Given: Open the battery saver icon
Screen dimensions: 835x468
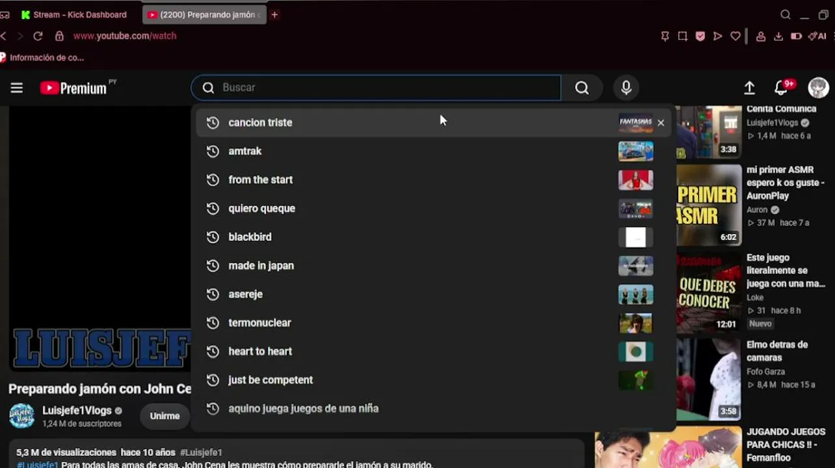Looking at the screenshot, I should (x=796, y=36).
